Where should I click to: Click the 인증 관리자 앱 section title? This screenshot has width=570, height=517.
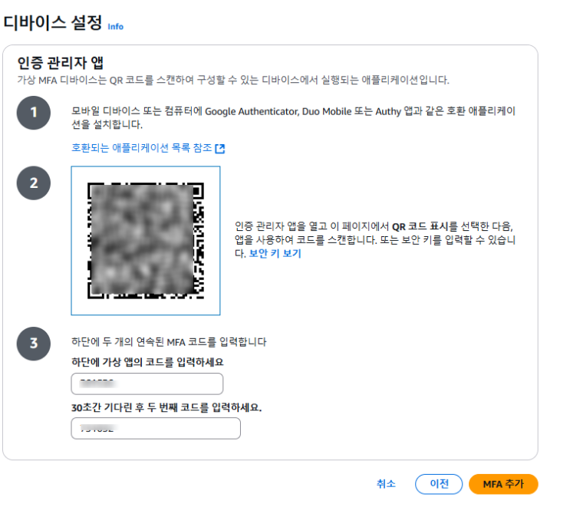(x=61, y=64)
